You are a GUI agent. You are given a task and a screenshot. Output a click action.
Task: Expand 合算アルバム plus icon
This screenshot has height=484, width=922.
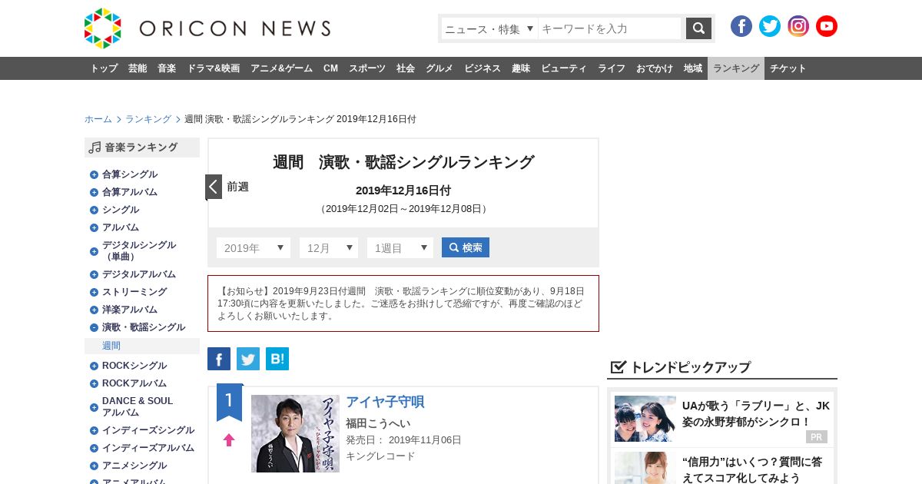click(94, 192)
